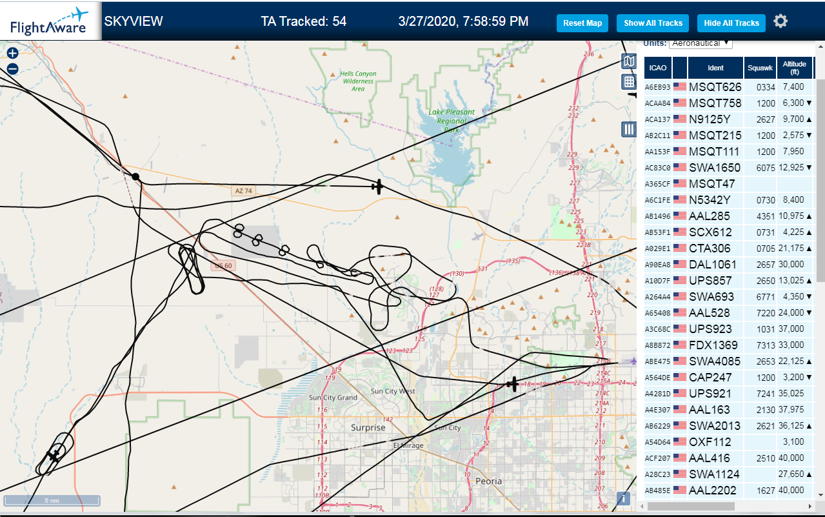The image size is (825, 517).
Task: Click the track start dot marker
Action: [135, 176]
